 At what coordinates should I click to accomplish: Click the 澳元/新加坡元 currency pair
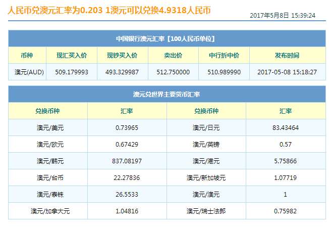point(206,177)
